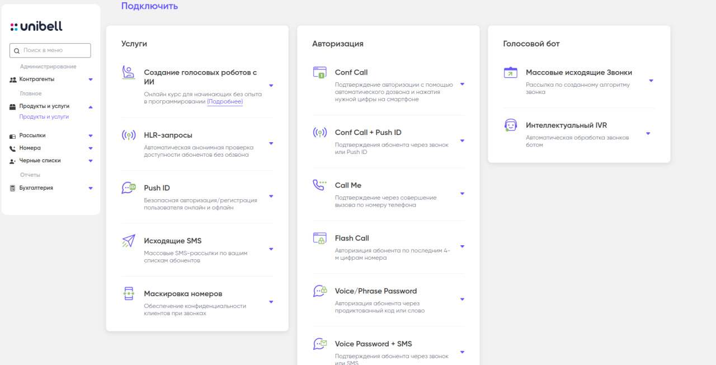Click the Интеллектуальный IVR headset bot icon
The width and height of the screenshot is (716, 365).
[x=510, y=125]
